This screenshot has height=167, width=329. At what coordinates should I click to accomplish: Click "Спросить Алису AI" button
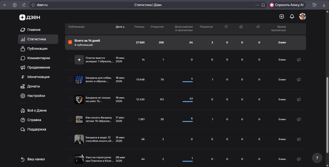(x=286, y=5)
